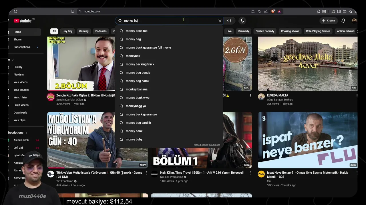Pick 'monkey banana' suggestion
366x205 pixels.
click(x=169, y=89)
